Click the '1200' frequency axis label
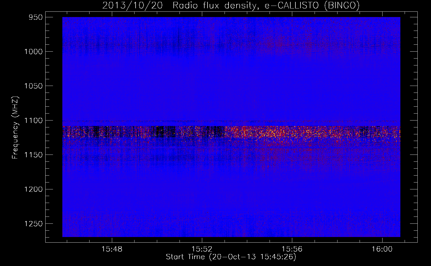Viewport: 431px width, 266px height. point(33,189)
